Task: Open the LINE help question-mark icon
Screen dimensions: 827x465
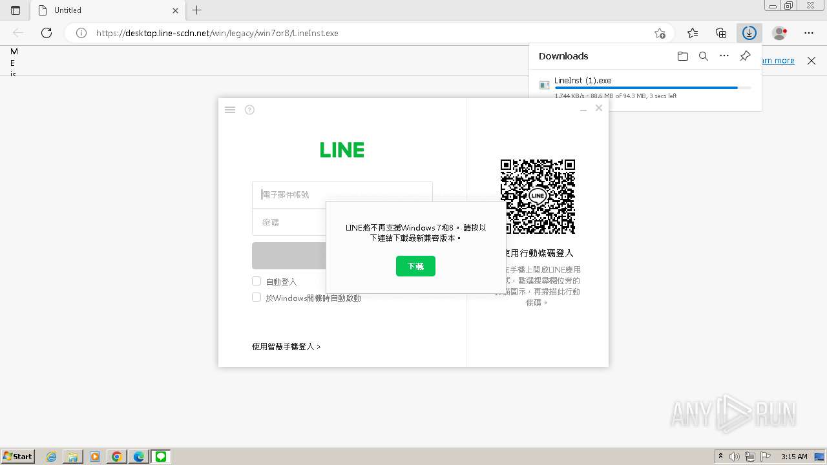Action: coord(249,110)
